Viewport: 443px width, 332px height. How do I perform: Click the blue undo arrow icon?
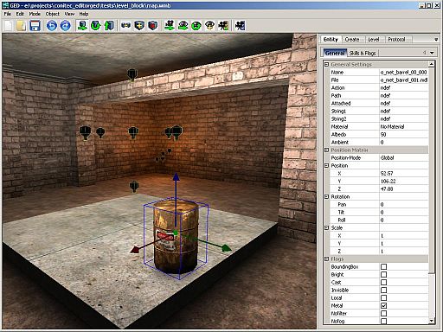click(x=52, y=26)
